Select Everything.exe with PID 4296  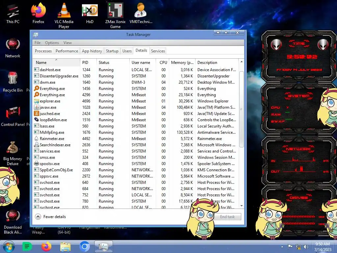(x=136, y=95)
